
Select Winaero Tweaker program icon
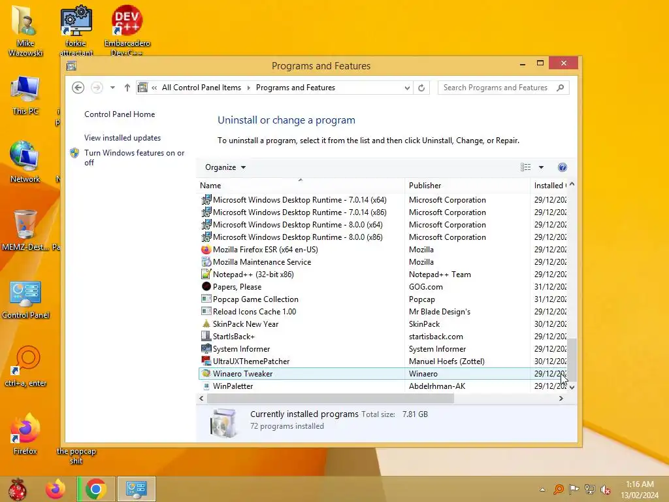tap(206, 373)
